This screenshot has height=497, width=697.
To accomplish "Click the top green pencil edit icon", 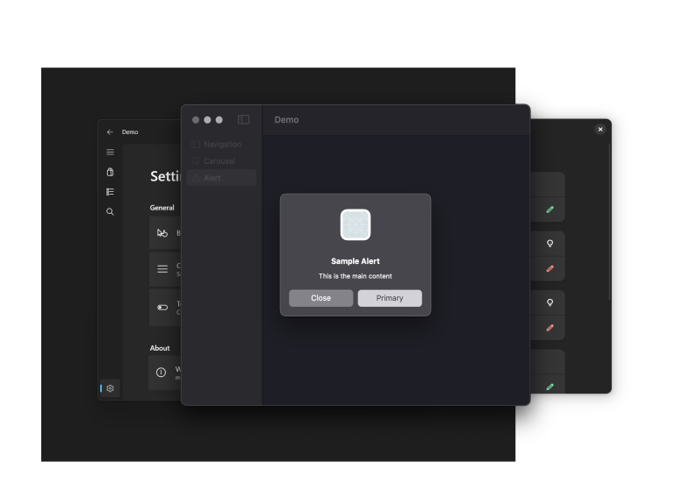I will tap(550, 209).
